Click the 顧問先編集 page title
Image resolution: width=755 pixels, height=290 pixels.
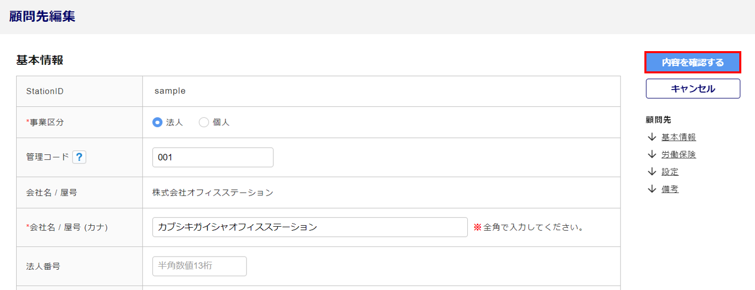pos(42,16)
